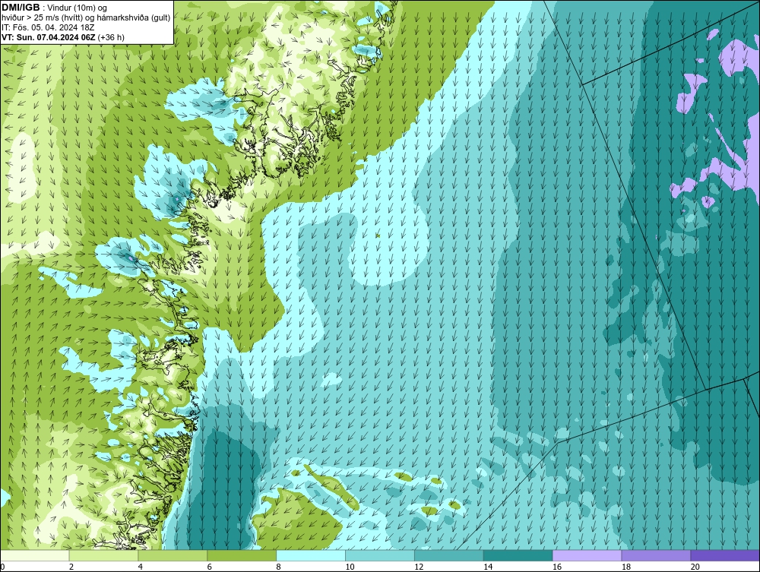
Task: Click the 'IT: Fös. 05. 04. 2024 18Z' line
Action: click(48, 27)
